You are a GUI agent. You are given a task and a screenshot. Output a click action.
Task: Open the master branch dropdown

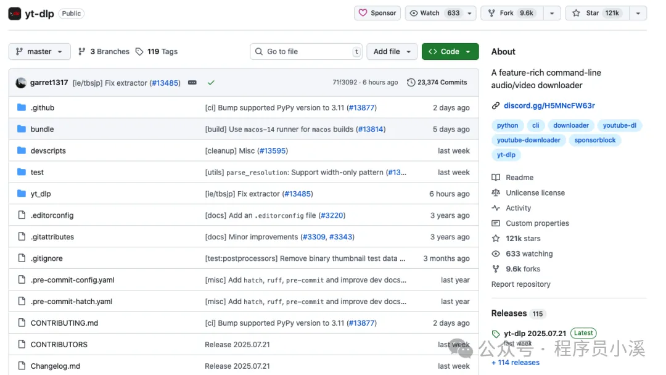tap(39, 51)
